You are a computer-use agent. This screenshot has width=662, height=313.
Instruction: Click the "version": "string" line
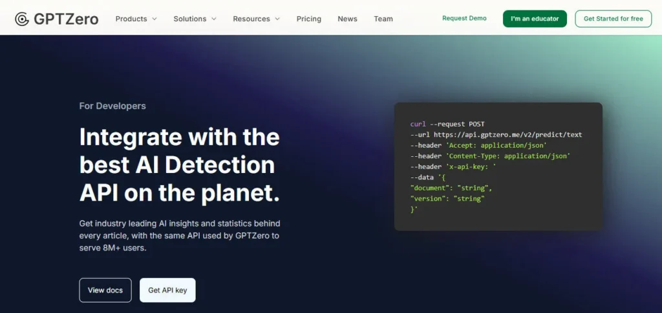point(447,198)
